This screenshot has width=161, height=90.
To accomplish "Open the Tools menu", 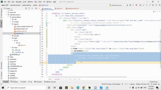I will [x=40, y=2].
